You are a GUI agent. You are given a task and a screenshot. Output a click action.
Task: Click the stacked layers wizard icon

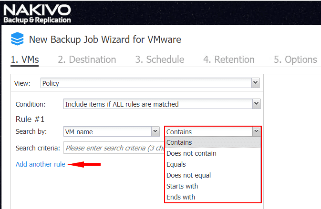click(x=17, y=40)
